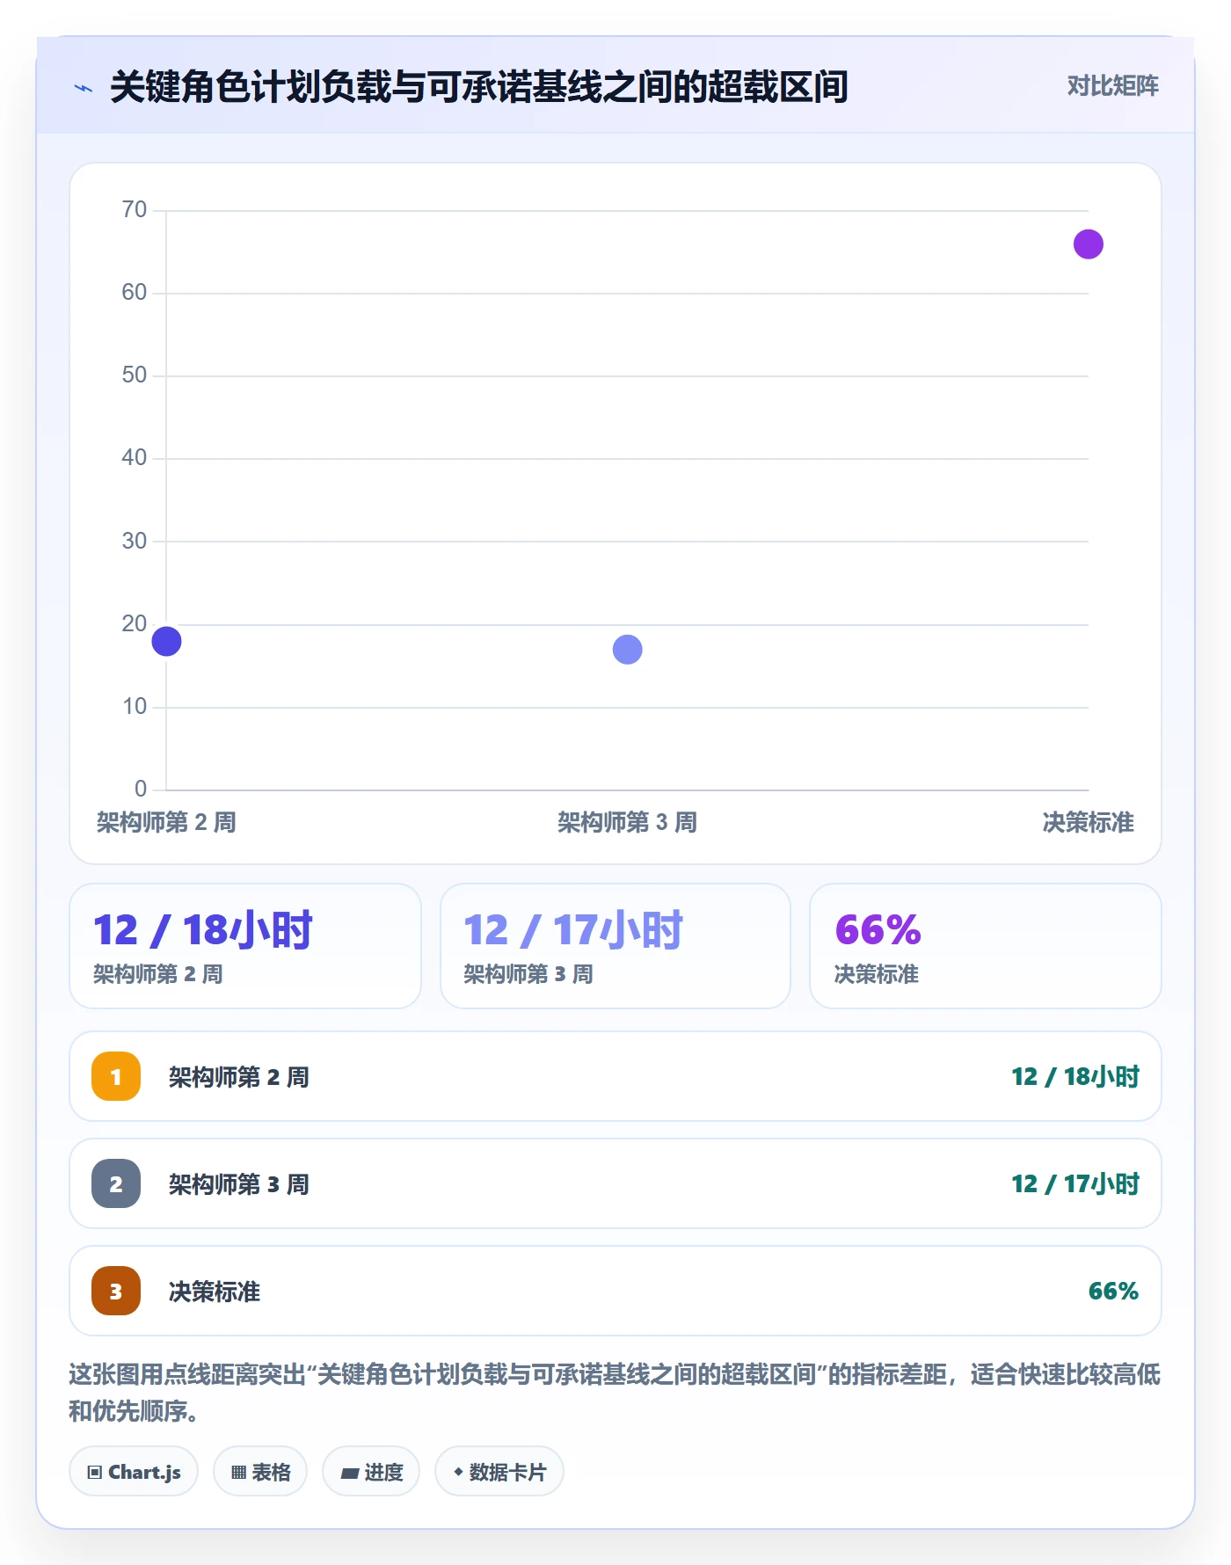
Task: Click the Chart.js chip square icon
Action: click(x=95, y=1472)
